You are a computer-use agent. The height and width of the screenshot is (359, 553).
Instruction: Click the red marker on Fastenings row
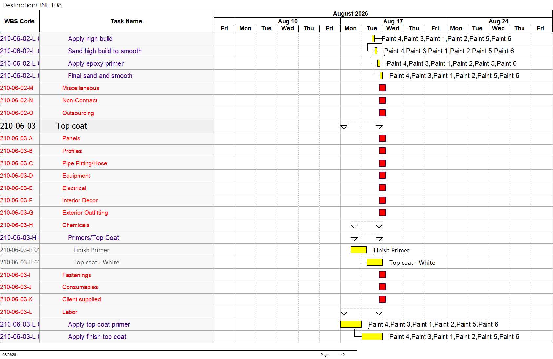pyautogui.click(x=382, y=275)
